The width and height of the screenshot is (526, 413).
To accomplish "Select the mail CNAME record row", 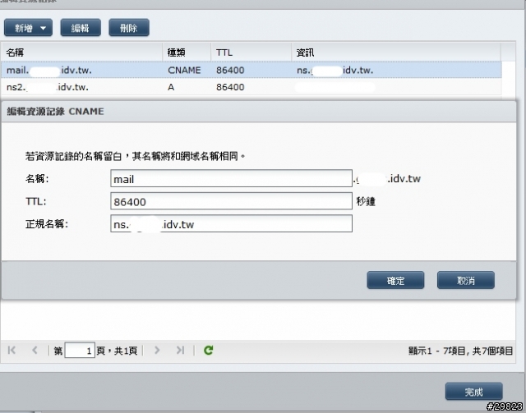I will click(x=251, y=70).
